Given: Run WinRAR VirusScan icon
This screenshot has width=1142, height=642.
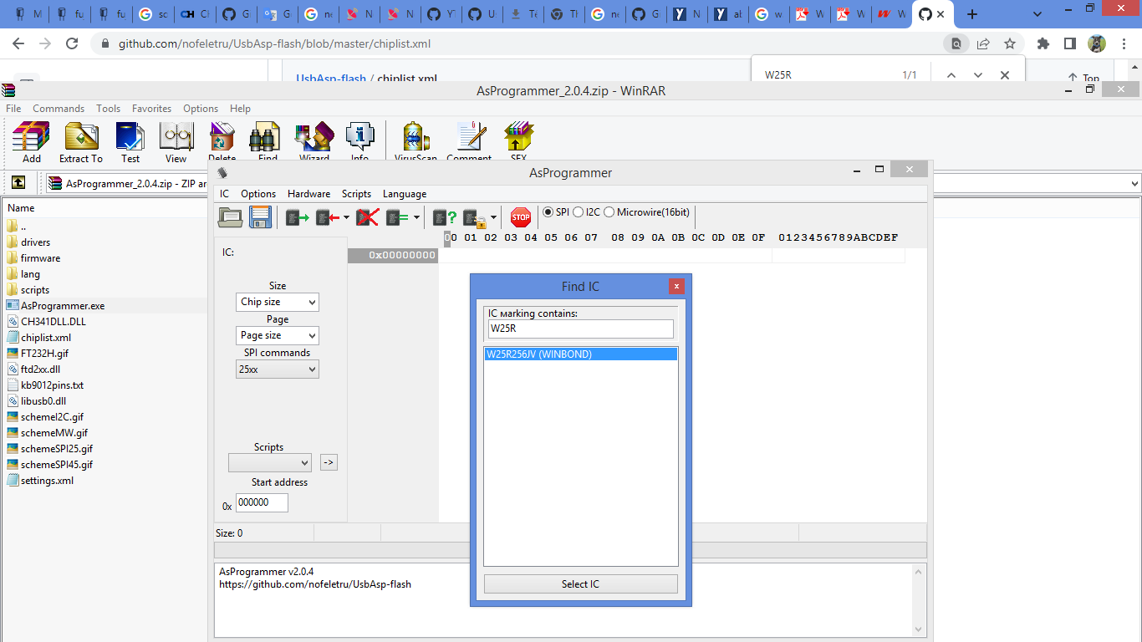Looking at the screenshot, I should (416, 140).
